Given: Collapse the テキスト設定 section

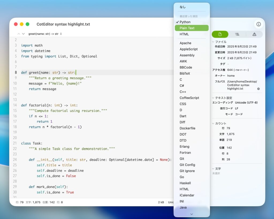Looking at the screenshot, I should pos(213,98).
